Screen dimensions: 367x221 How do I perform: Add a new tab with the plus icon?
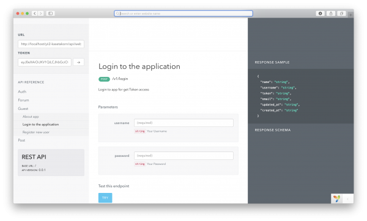[350, 15]
